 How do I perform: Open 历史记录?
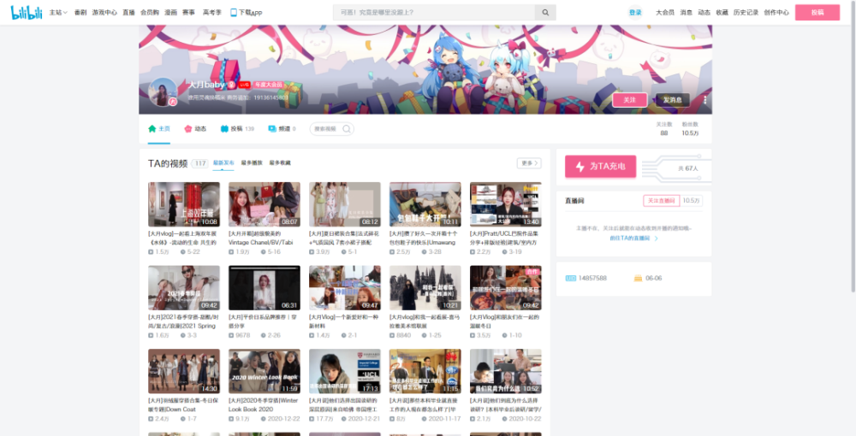tap(746, 13)
